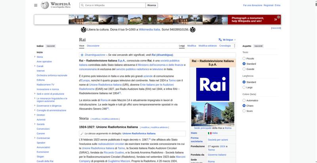Open the article tools three-dot menu

(x=235, y=46)
